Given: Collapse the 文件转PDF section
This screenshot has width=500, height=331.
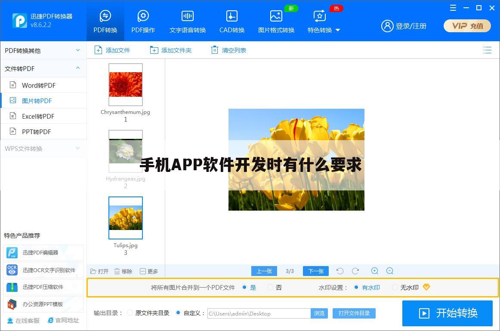Looking at the screenshot, I should [x=43, y=68].
